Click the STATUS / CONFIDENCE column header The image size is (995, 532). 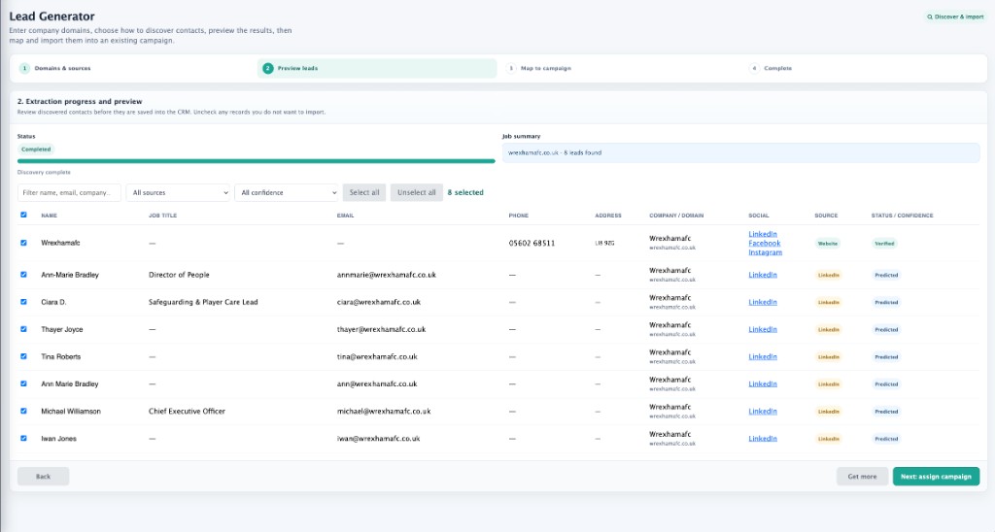coord(902,216)
